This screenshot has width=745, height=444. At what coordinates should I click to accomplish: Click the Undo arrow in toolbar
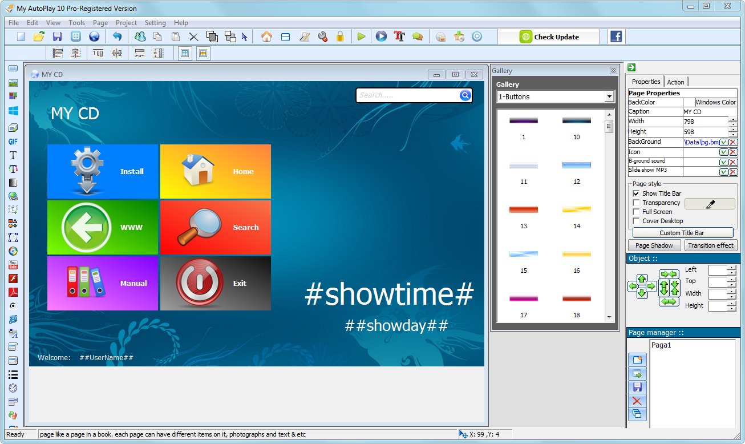[117, 37]
